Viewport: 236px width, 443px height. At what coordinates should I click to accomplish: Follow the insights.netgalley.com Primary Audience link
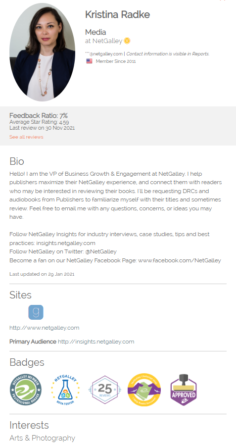[96, 342]
